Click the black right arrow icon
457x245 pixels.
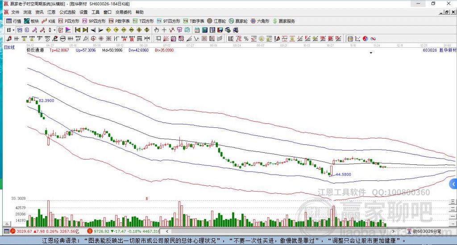tap(100, 30)
